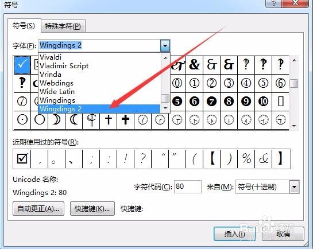Screen dimensions: 313x249
Task: Click the font list scrollbar thumb
Action: click(165, 98)
